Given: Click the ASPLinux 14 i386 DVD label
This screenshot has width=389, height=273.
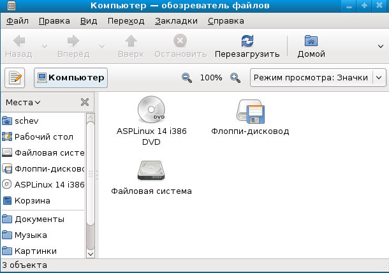Looking at the screenshot, I should pyautogui.click(x=151, y=136).
